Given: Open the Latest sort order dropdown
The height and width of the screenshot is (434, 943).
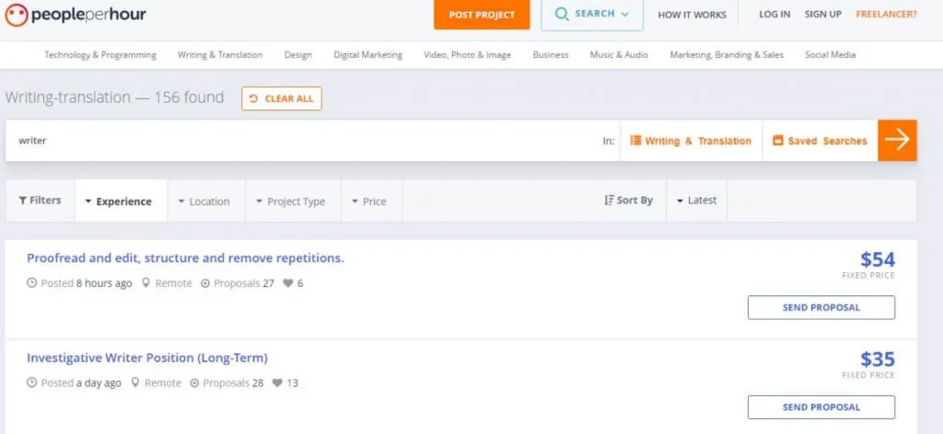Looking at the screenshot, I should click(x=696, y=200).
